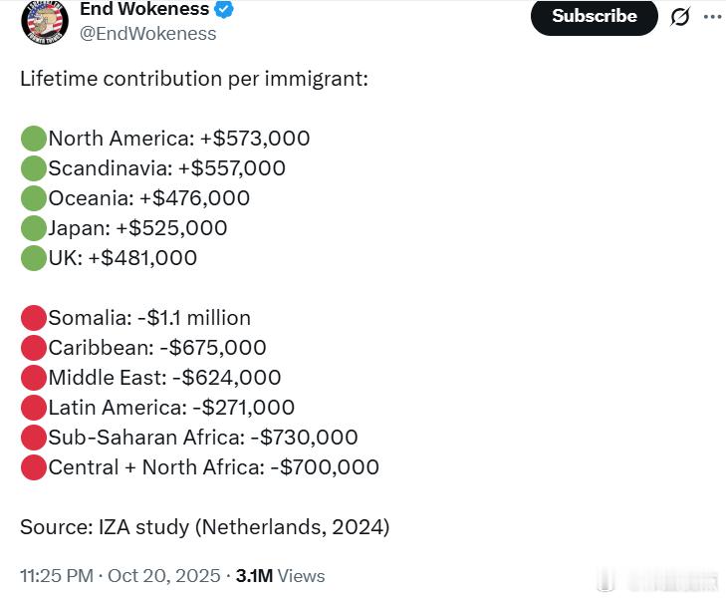Click the red circle beside Sub-Saharan Africa

[34, 438]
